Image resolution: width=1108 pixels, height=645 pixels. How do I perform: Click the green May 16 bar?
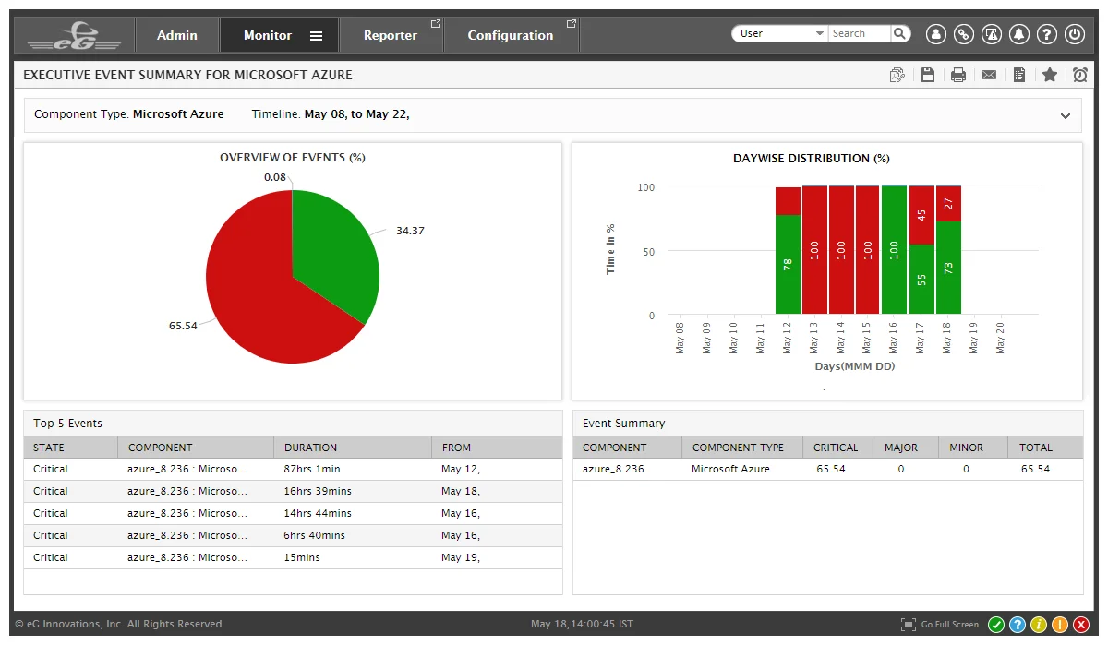tap(894, 250)
